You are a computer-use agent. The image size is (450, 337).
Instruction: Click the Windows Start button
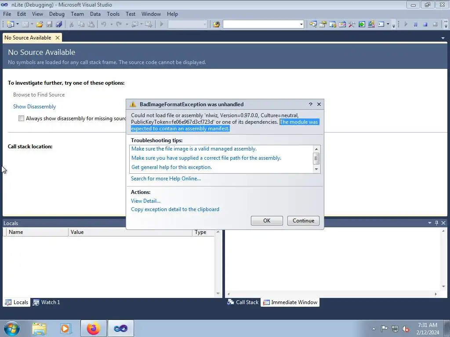click(x=12, y=328)
